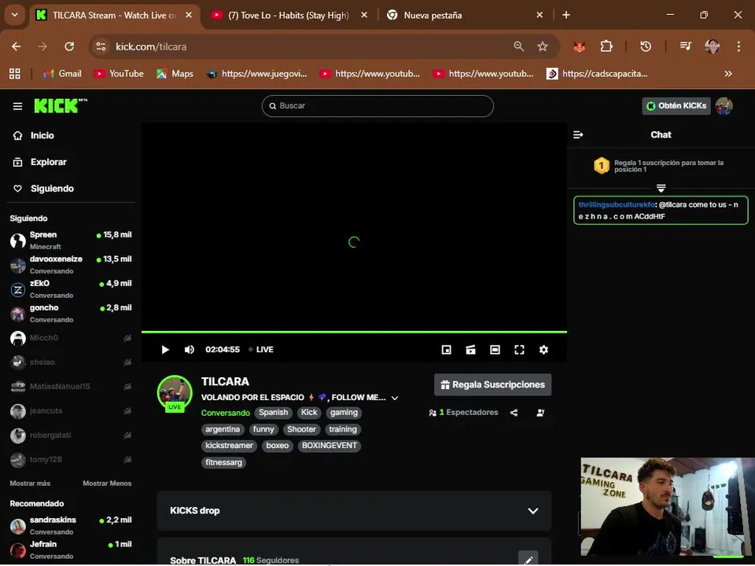Open player settings gear
Image resolution: width=755 pixels, height=566 pixels.
point(543,350)
